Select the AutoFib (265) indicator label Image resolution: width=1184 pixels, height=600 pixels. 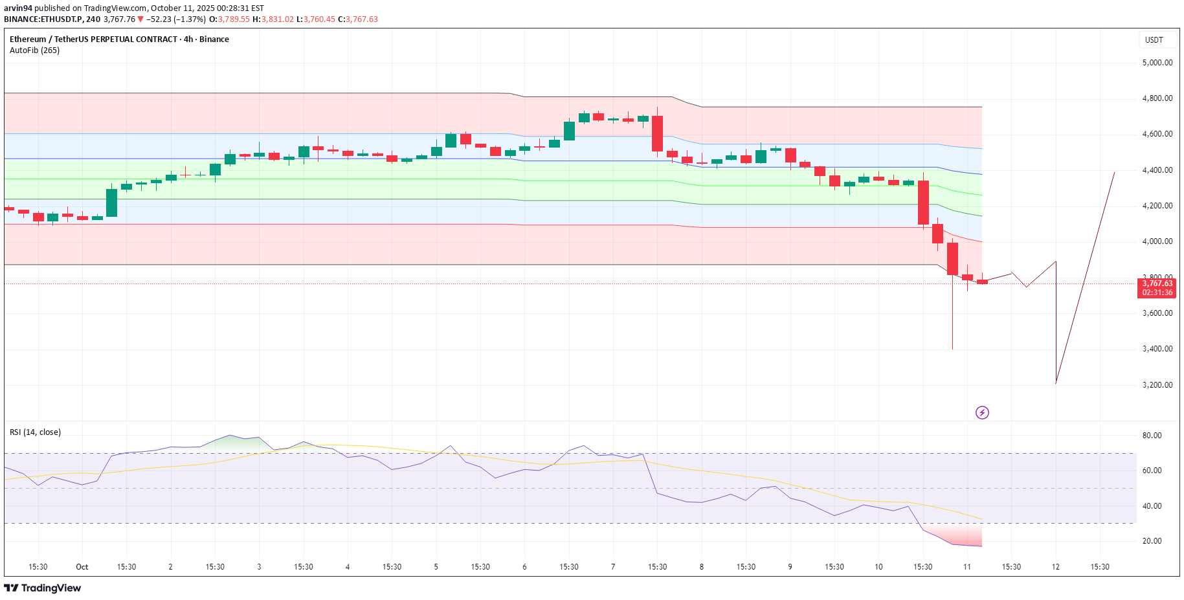tap(35, 50)
